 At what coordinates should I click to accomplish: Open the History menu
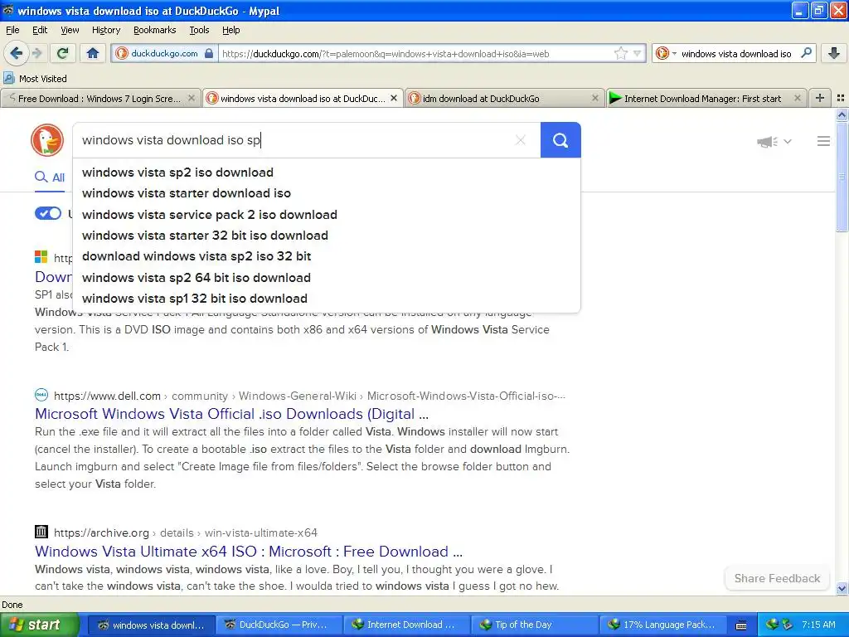(105, 30)
